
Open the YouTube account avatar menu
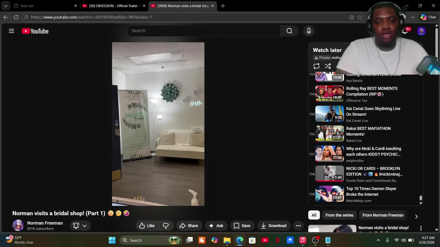(421, 31)
